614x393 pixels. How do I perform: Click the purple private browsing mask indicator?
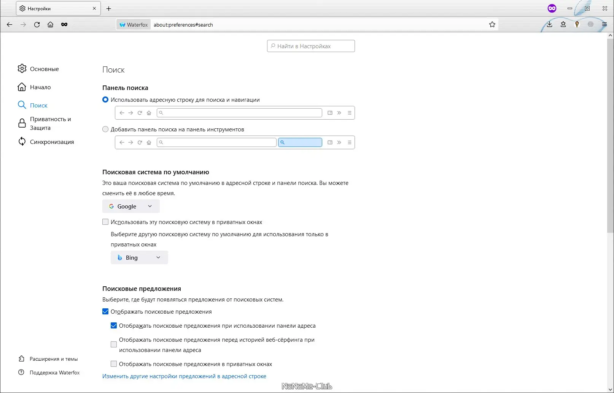click(552, 8)
